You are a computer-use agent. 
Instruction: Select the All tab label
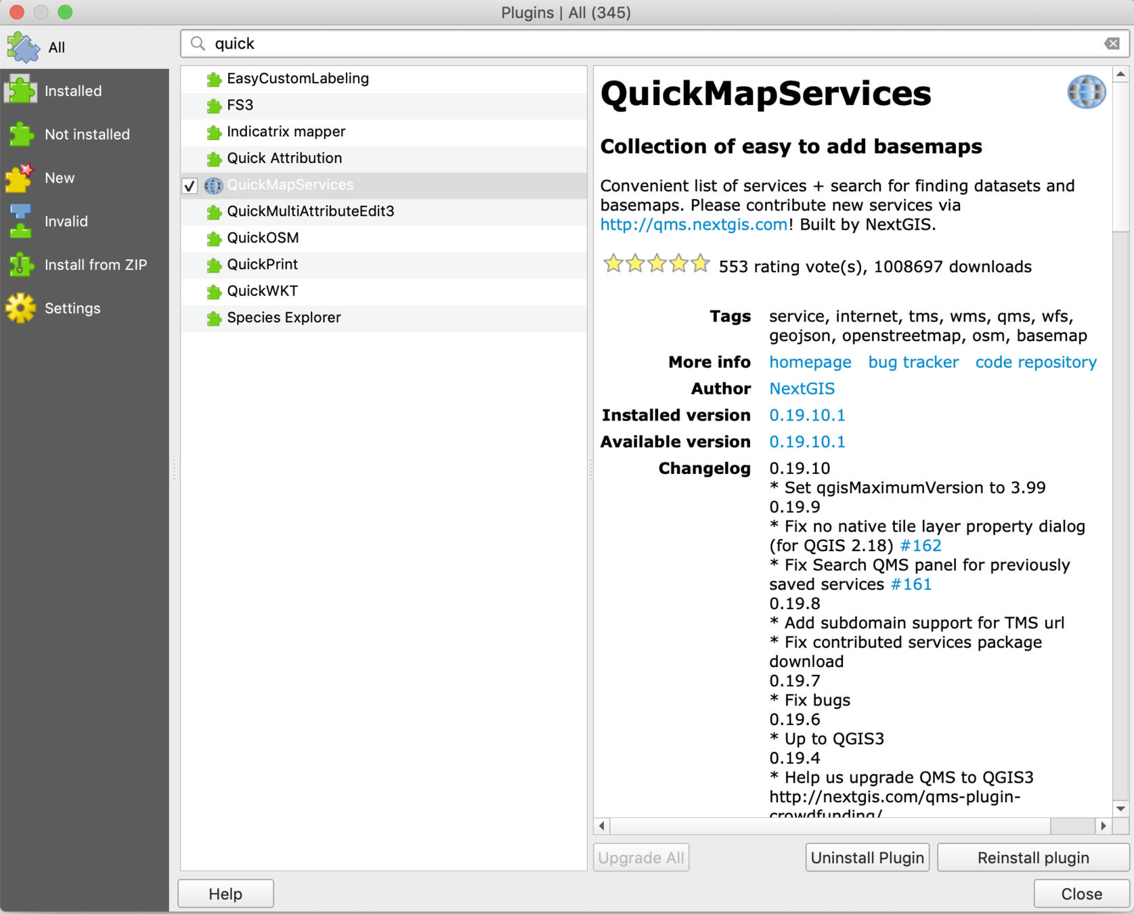(57, 47)
